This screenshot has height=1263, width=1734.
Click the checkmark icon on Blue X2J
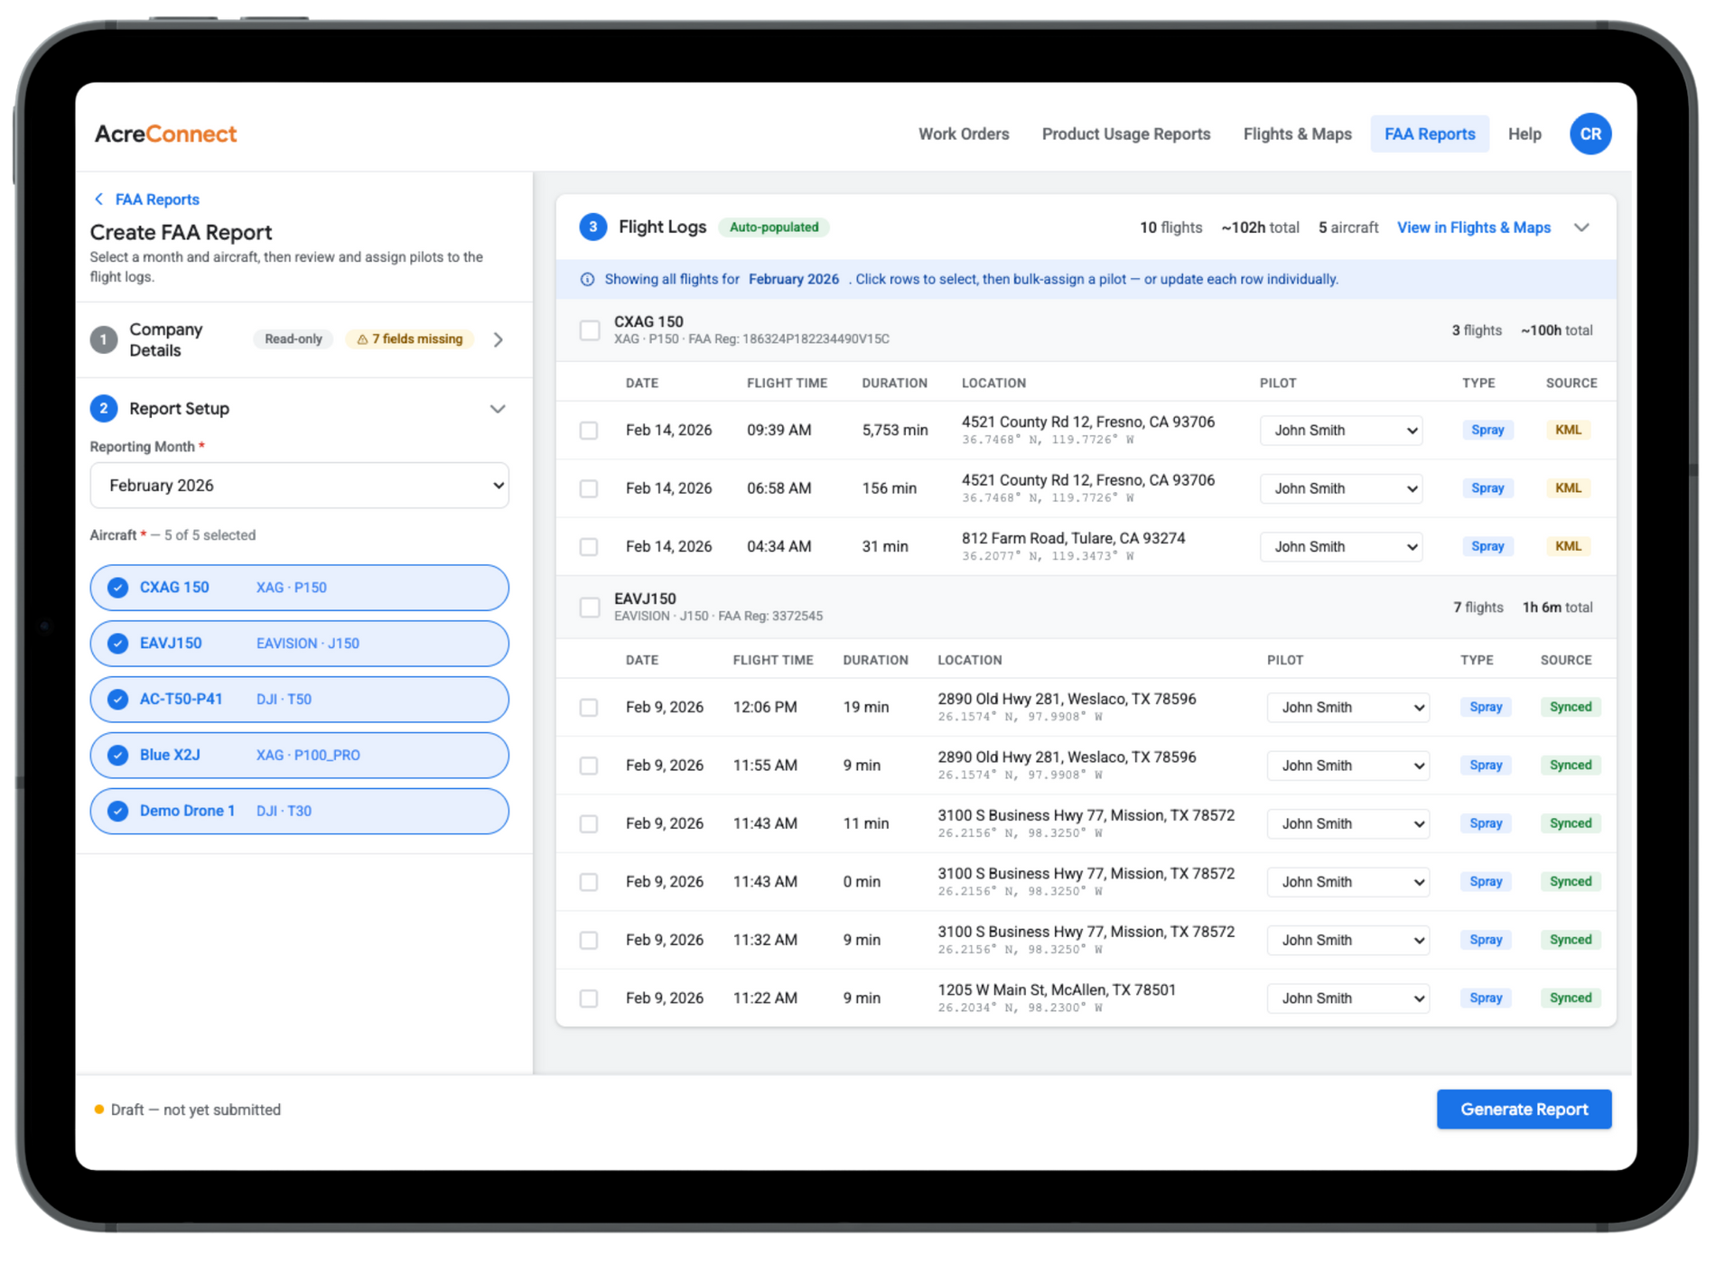click(x=117, y=755)
